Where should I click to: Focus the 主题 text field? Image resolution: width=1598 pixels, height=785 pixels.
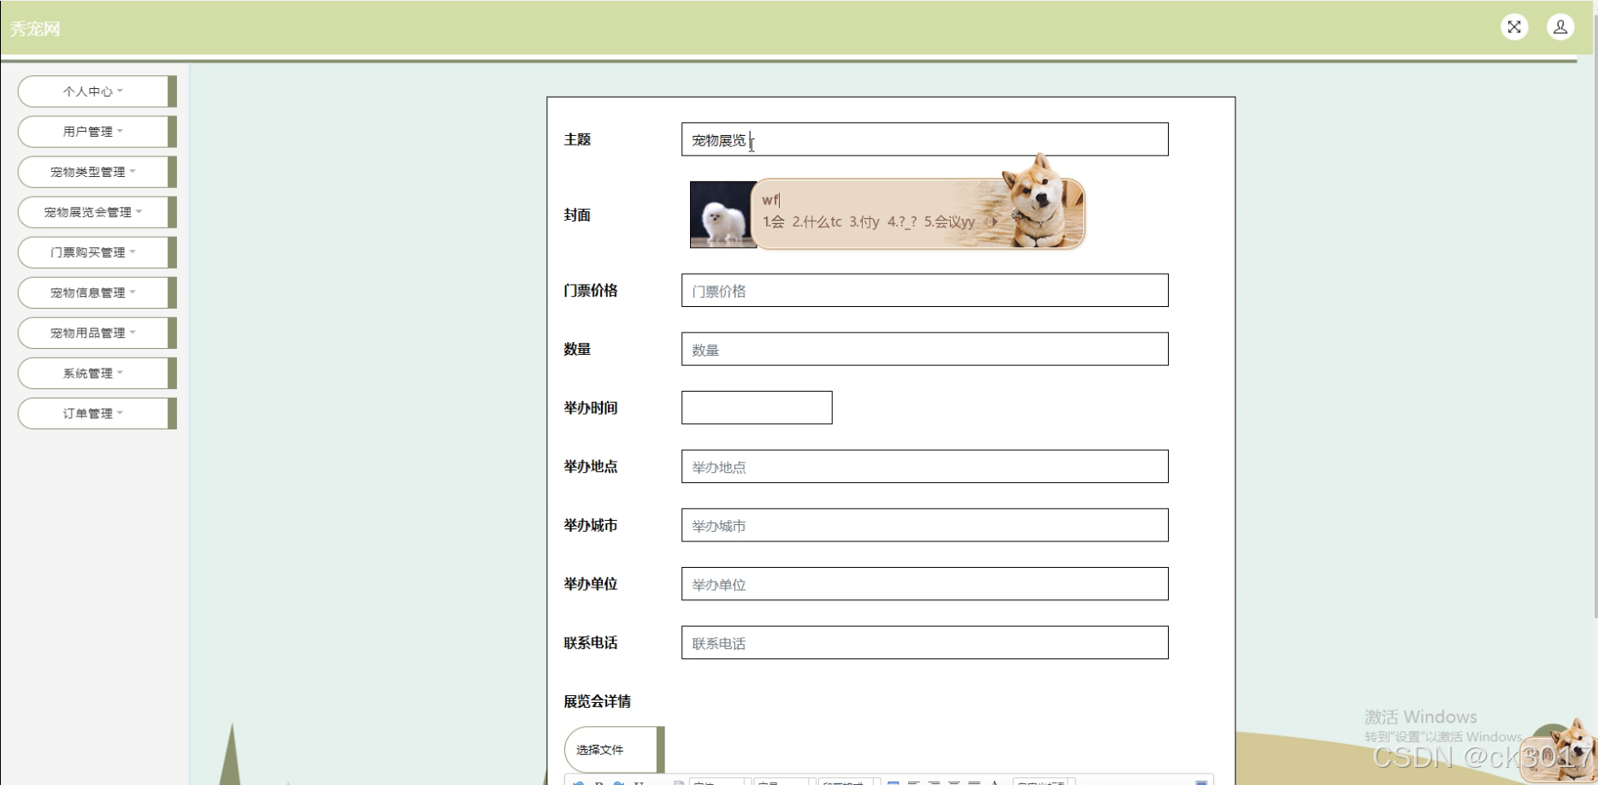[924, 139]
